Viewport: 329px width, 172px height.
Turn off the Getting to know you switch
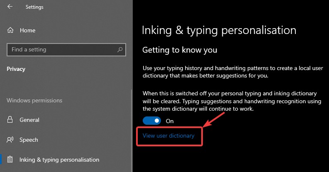coord(152,121)
